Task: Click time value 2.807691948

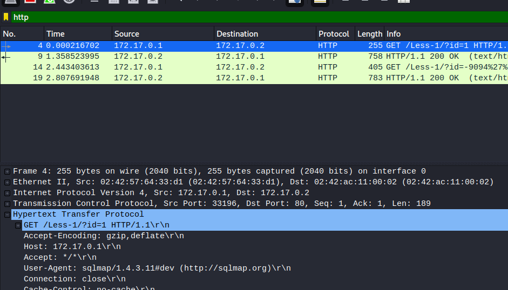Action: coord(72,78)
